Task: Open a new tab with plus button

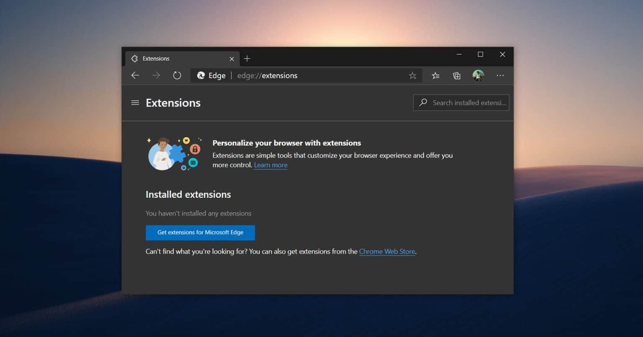Action: point(247,59)
